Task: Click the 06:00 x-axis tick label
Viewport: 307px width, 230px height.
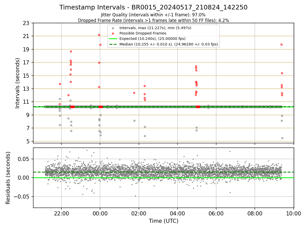Action: (x=216, y=214)
